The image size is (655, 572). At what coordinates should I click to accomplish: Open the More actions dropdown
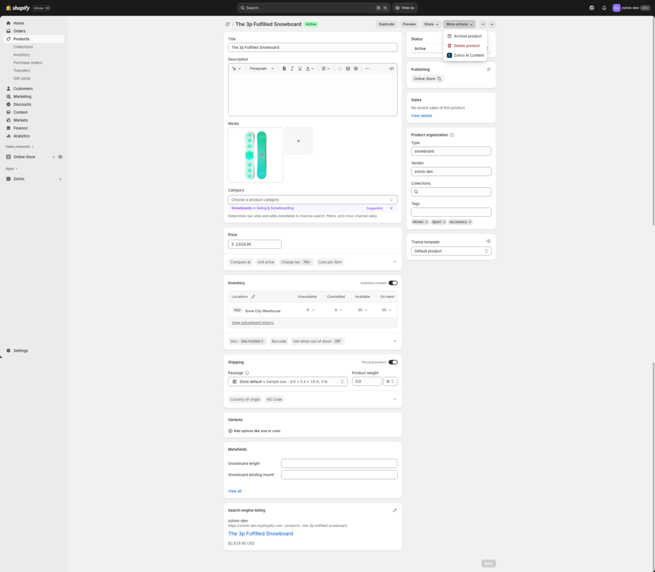pyautogui.click(x=460, y=24)
